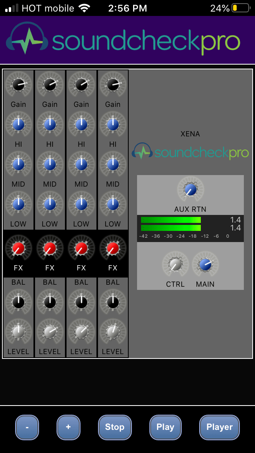Click the LOW EQ knob on channel 2

click(x=50, y=204)
